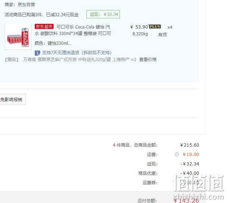
Task: Select the 商品优惠 -¥40.00 amount
Action: coord(190,173)
